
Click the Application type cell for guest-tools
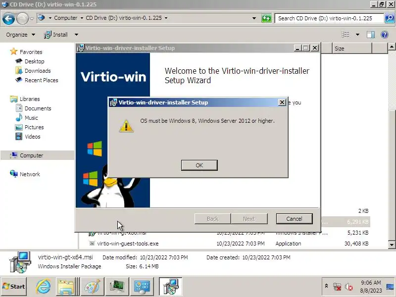(288, 244)
